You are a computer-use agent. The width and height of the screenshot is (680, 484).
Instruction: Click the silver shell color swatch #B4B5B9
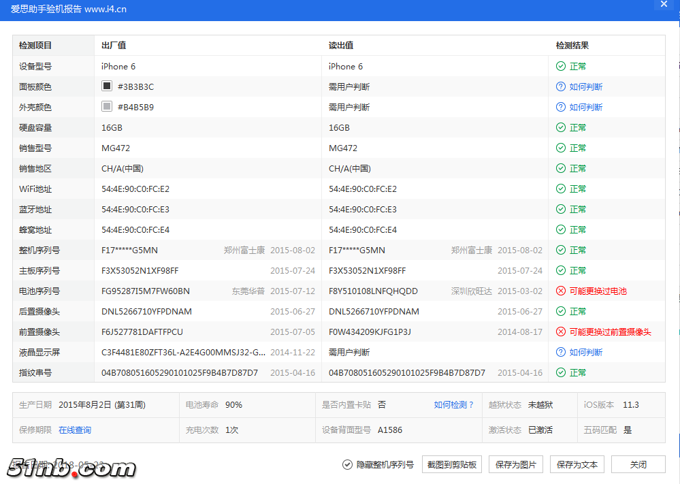coord(106,107)
